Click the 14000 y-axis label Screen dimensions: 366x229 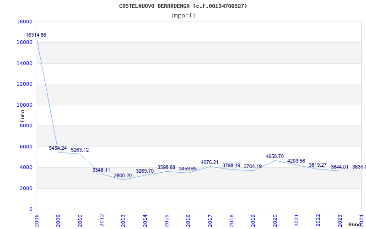coord(25,63)
